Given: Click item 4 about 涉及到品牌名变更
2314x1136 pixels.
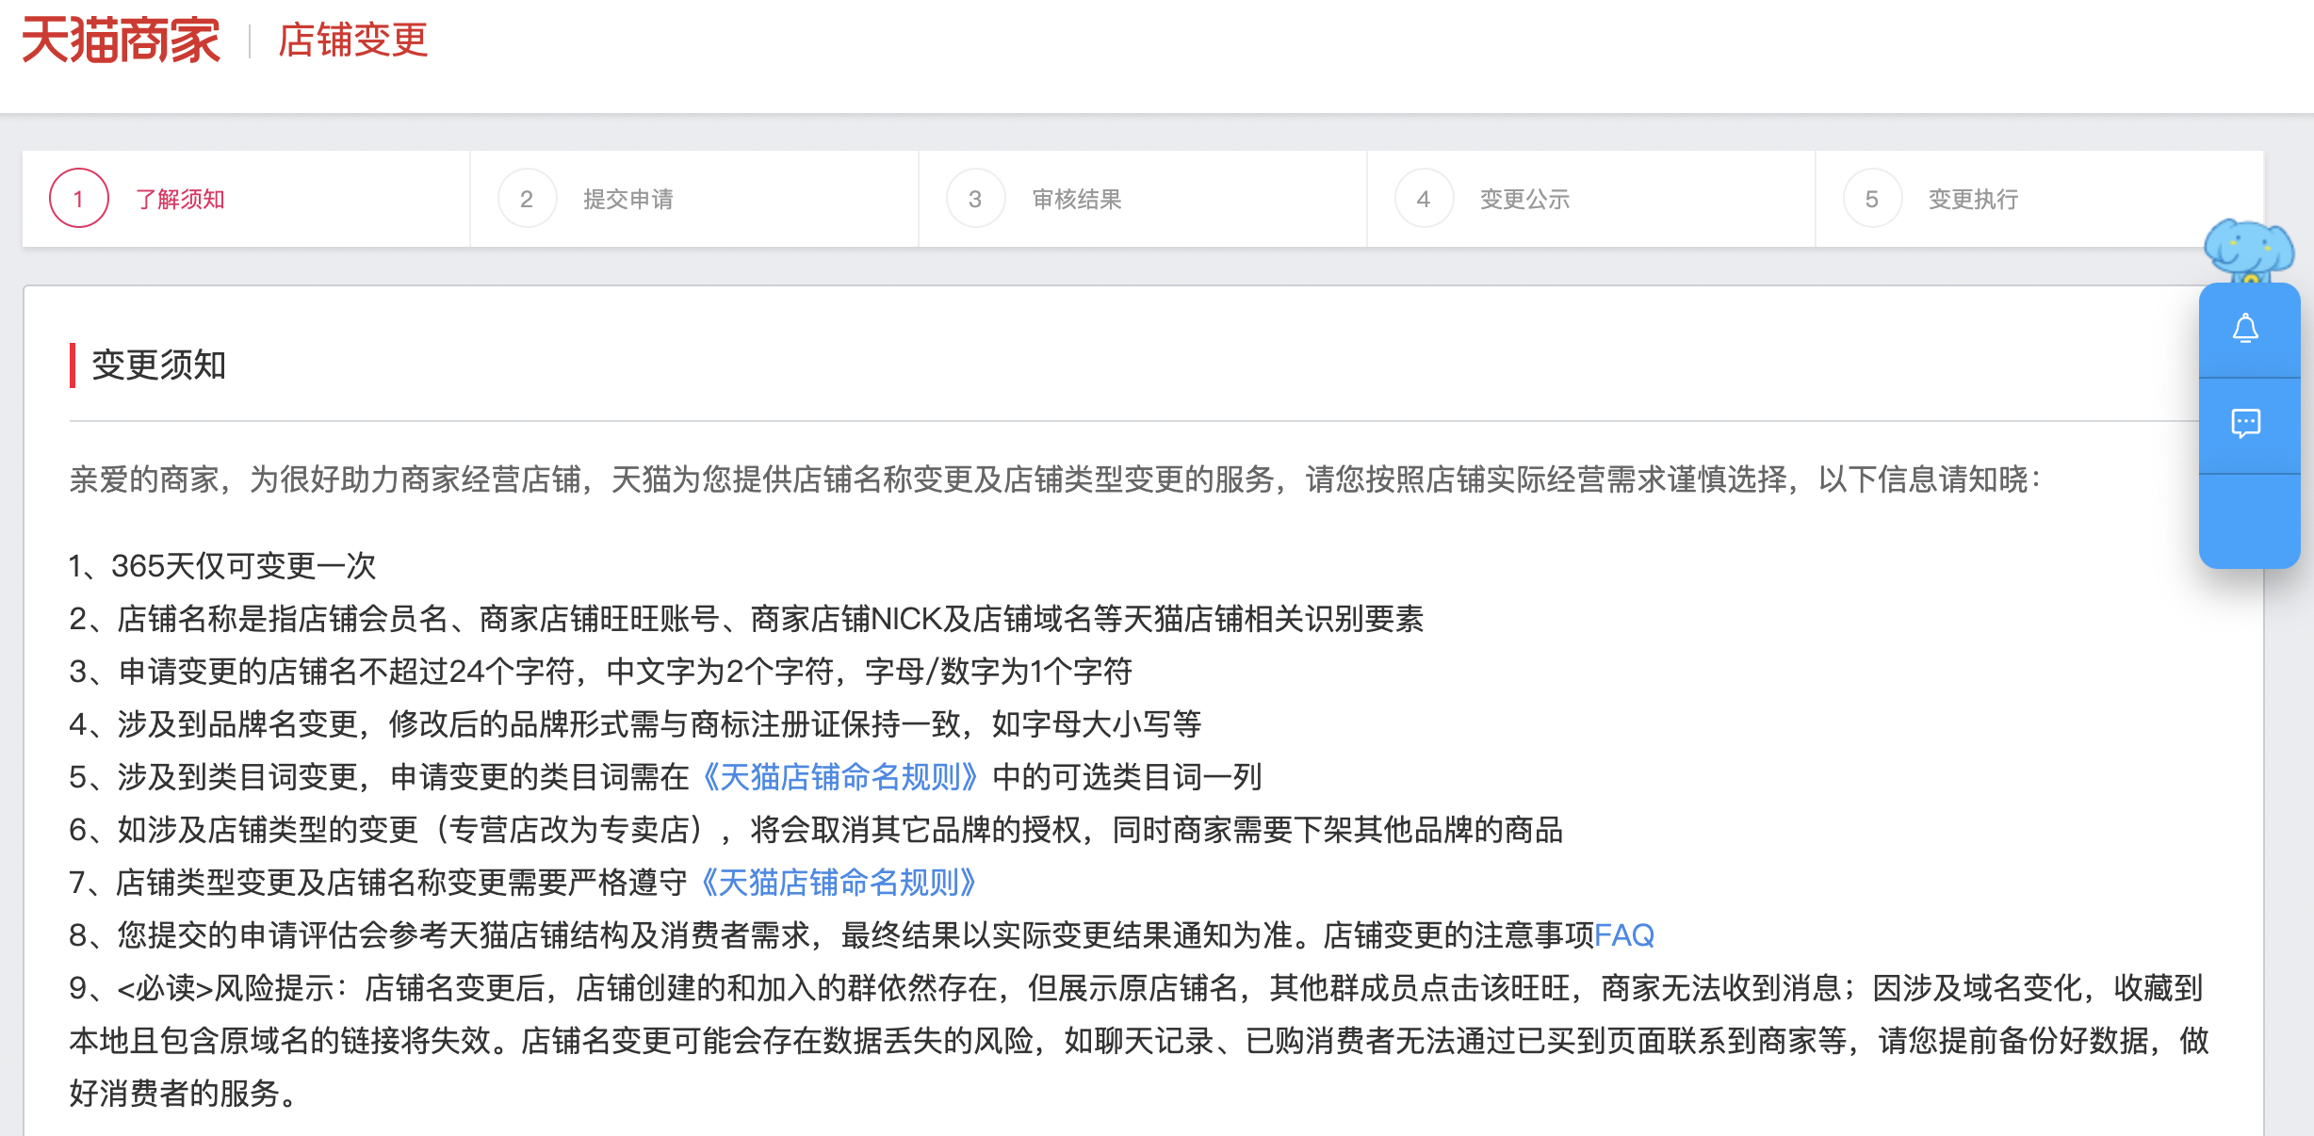Looking at the screenshot, I should click(x=635, y=724).
